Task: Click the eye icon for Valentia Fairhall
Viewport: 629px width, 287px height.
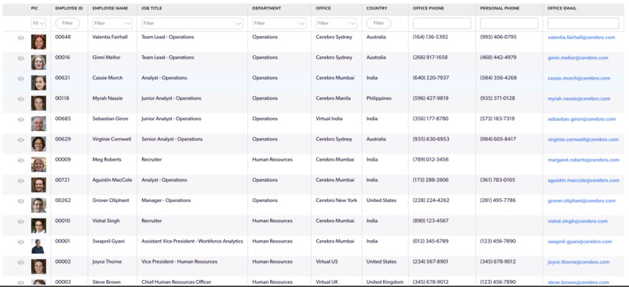Action: tap(21, 38)
